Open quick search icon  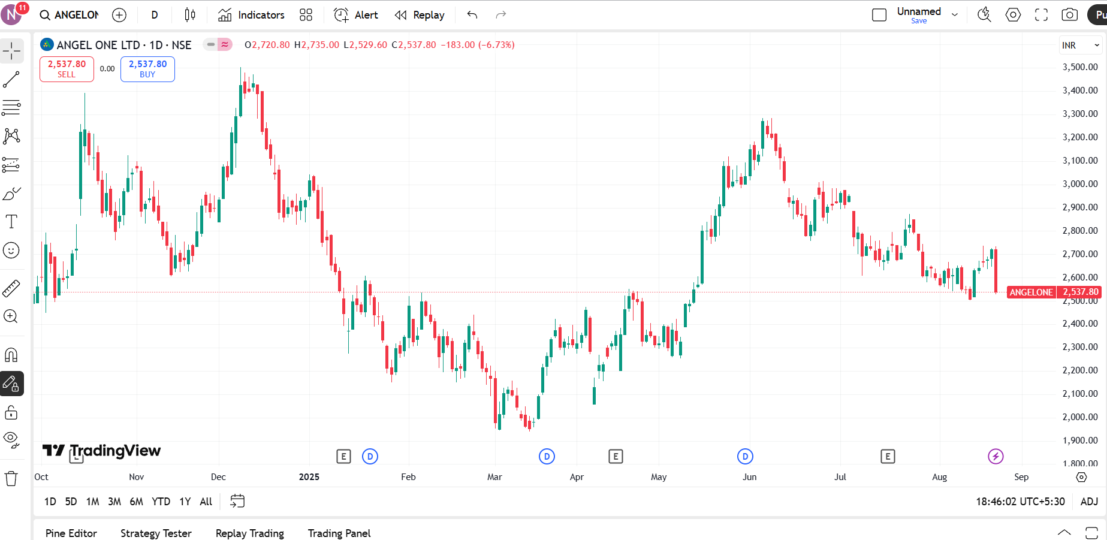coord(984,15)
